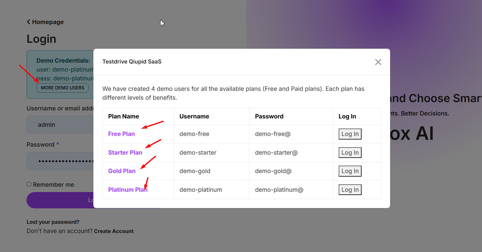482x252 pixels.
Task: Open the Gold Plan link
Action: click(x=122, y=171)
